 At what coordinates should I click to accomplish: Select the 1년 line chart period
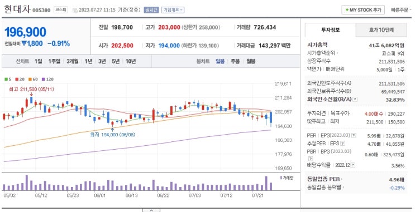(89, 61)
